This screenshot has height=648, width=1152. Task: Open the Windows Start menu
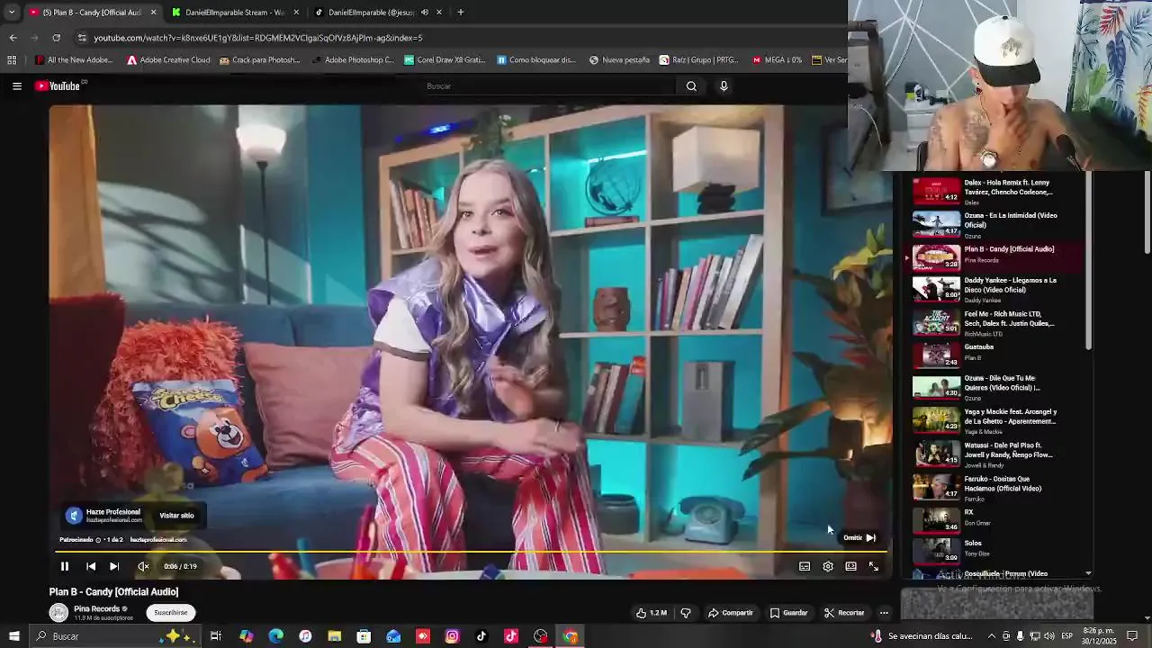13,636
